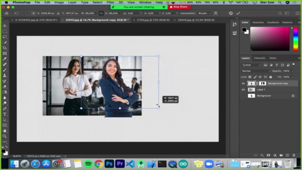Select the Lasso tool

point(5,37)
